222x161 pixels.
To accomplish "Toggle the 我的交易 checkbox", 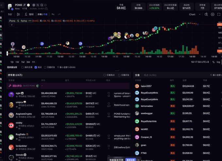I will 22,67.
